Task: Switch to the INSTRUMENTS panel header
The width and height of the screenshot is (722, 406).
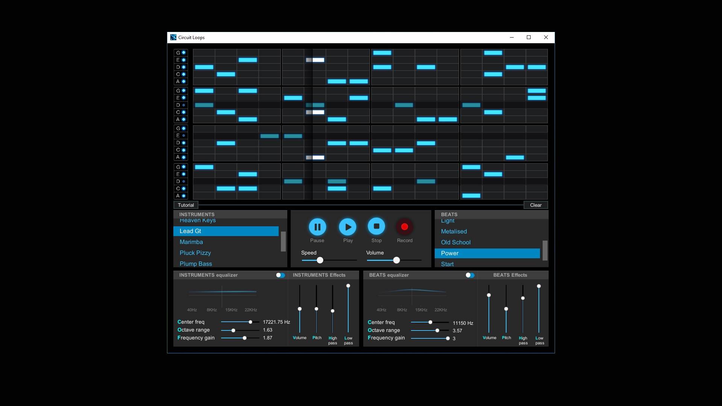Action: (197, 214)
